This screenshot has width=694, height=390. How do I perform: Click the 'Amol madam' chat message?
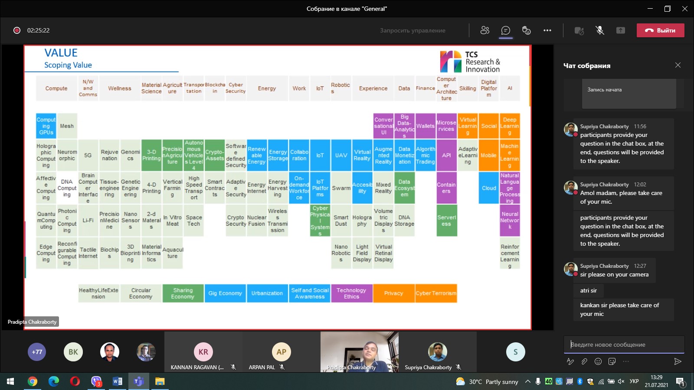pos(624,193)
